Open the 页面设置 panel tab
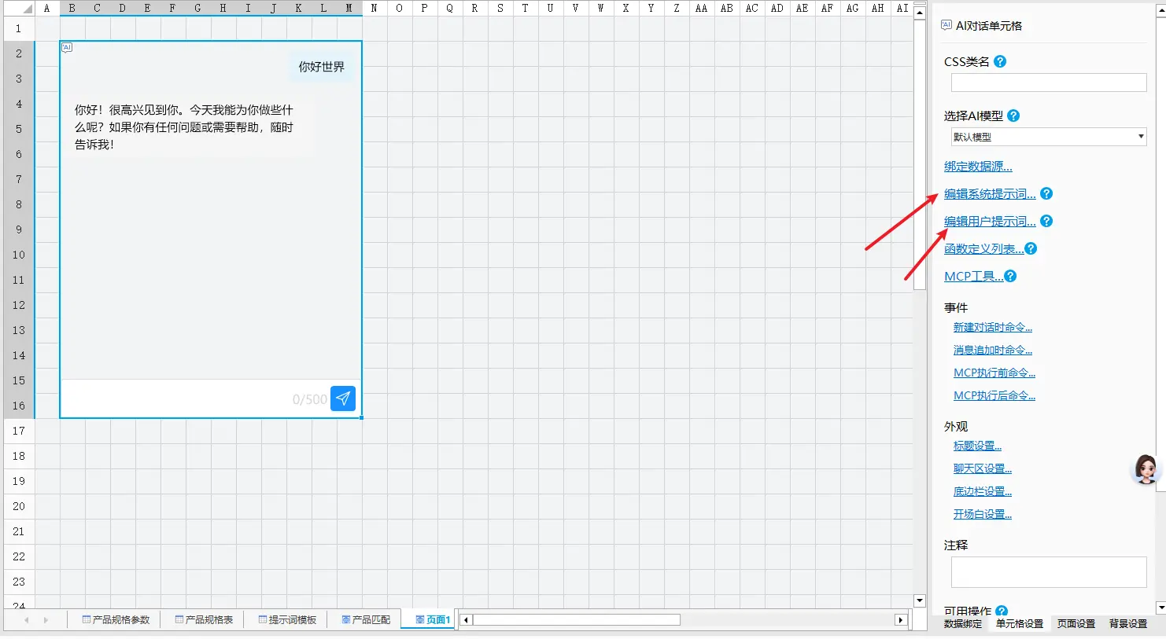The image size is (1166, 639). (1076, 624)
